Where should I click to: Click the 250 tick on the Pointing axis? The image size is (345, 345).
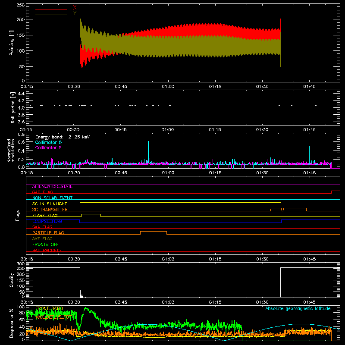tap(20, 5)
